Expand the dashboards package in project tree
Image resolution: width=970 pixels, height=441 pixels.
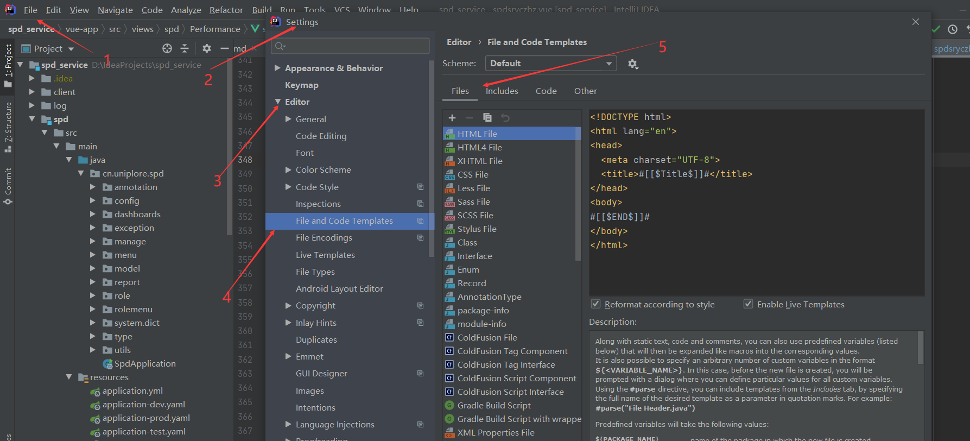[92, 214]
